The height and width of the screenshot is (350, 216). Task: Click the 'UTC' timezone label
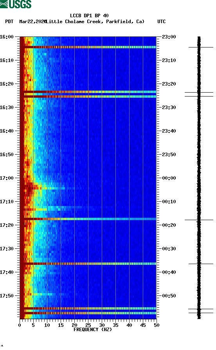(162, 22)
